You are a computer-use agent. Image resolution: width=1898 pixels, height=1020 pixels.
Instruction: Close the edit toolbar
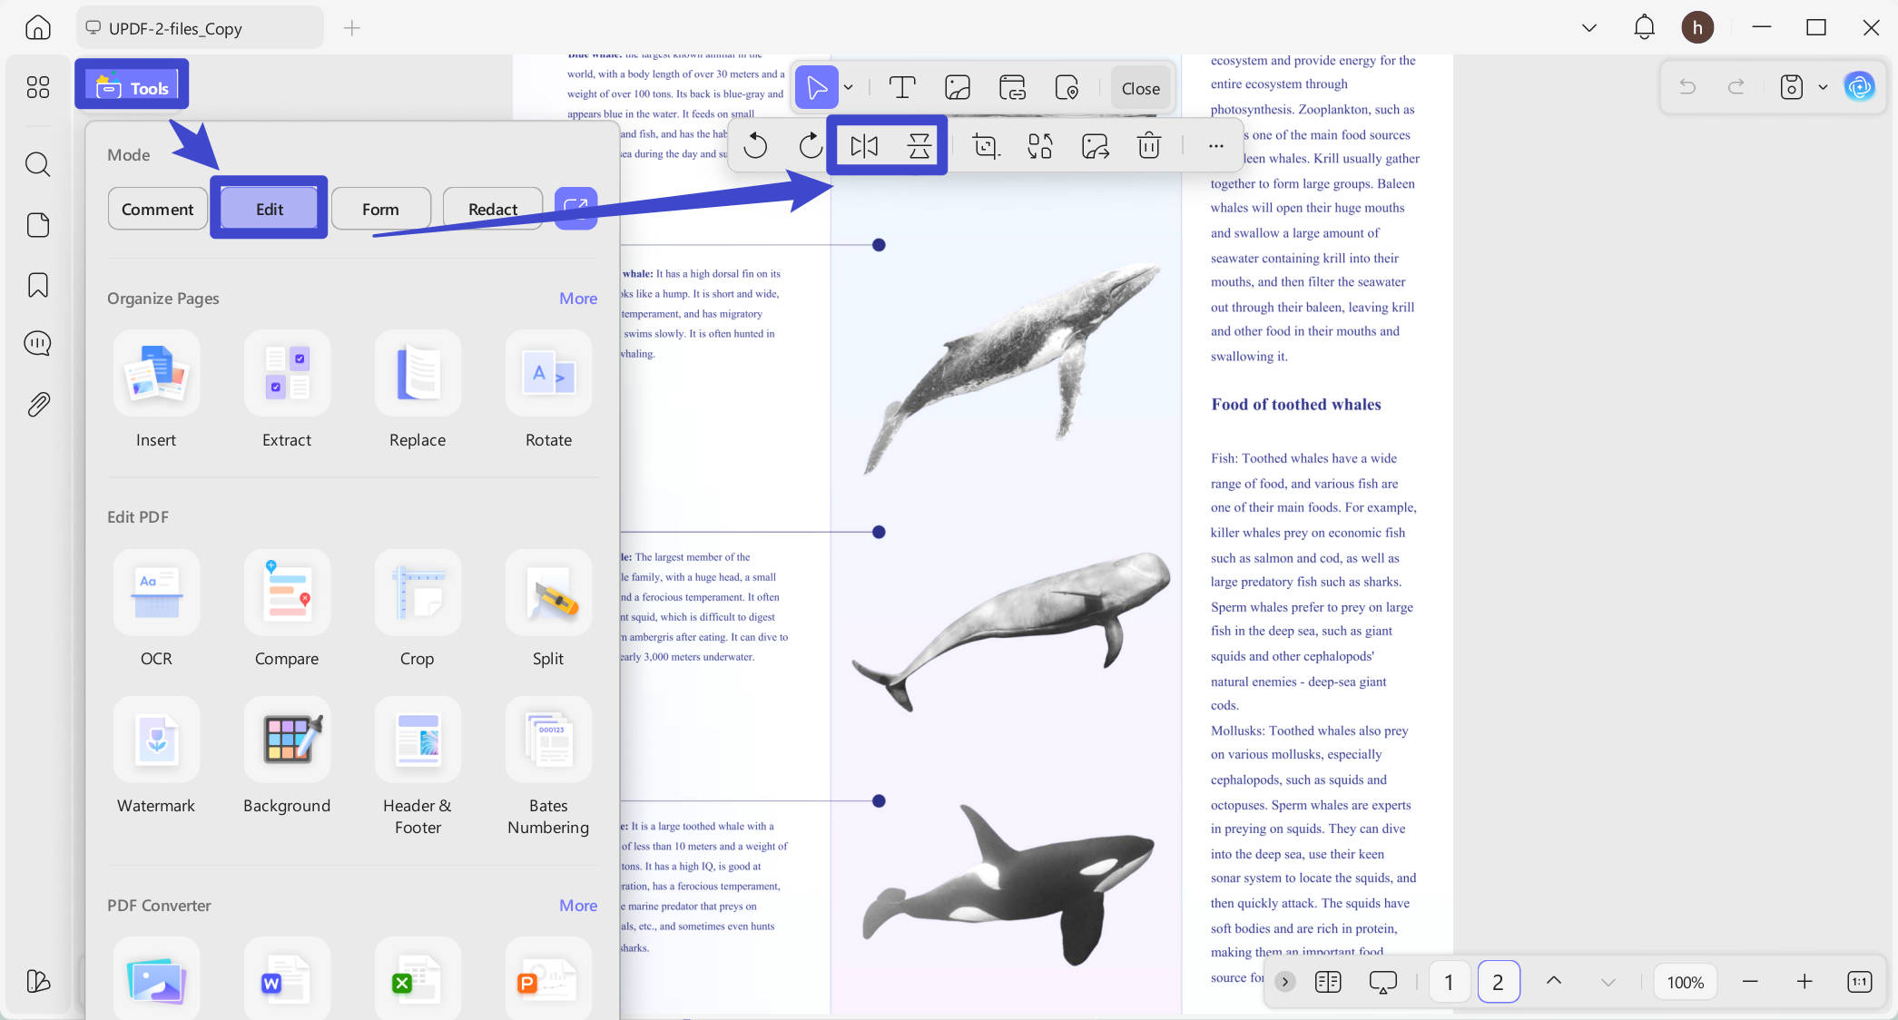[x=1140, y=88]
